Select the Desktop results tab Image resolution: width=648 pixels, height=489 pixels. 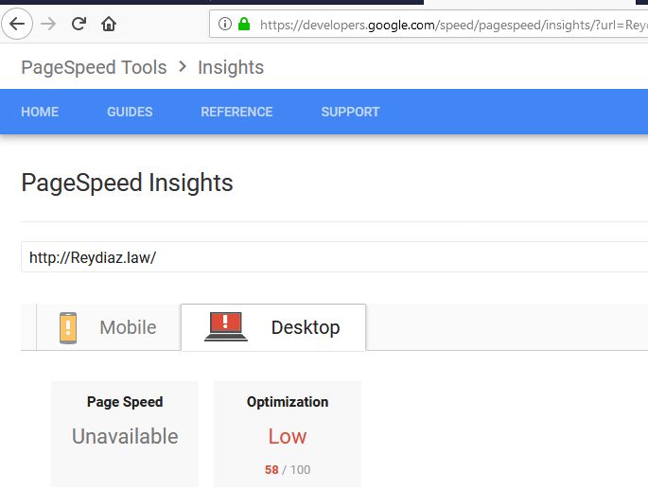point(273,327)
